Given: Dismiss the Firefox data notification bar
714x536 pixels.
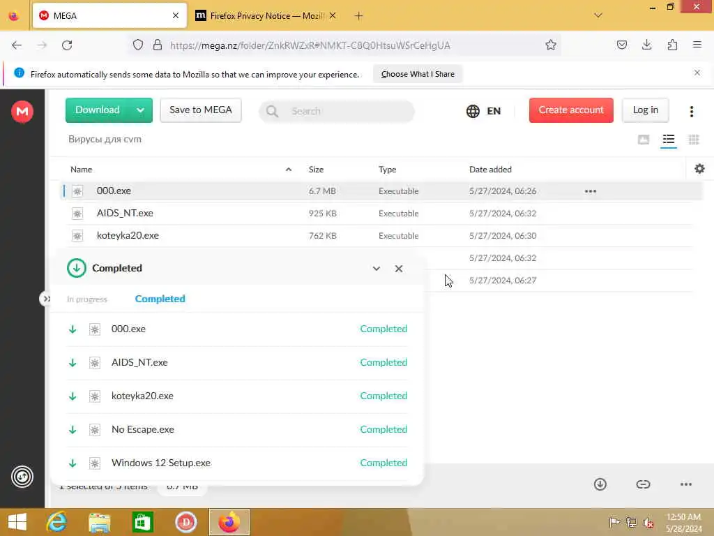Looking at the screenshot, I should tap(697, 73).
